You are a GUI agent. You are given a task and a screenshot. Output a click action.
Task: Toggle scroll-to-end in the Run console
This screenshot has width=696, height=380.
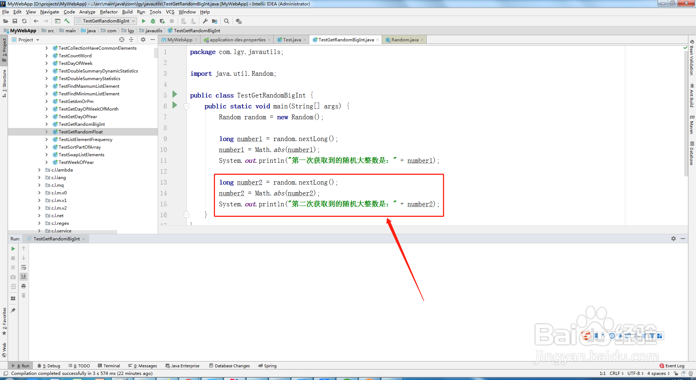pyautogui.click(x=24, y=277)
